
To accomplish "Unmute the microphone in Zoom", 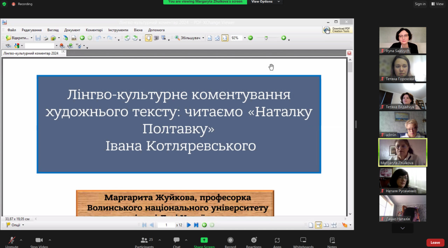I will (12, 242).
